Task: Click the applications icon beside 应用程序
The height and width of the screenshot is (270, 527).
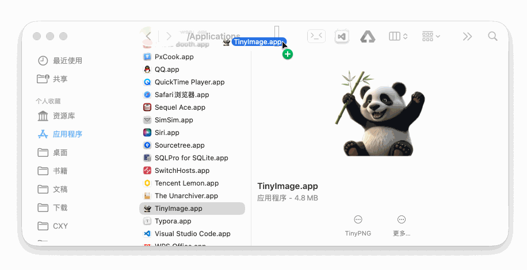Action: pos(43,134)
